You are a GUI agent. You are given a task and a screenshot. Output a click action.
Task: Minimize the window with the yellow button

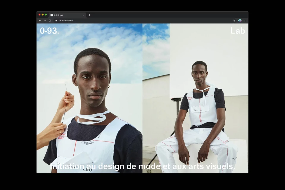coord(42,15)
